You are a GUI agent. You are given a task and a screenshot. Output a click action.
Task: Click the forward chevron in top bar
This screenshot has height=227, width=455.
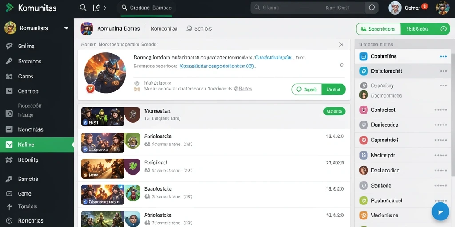105,8
